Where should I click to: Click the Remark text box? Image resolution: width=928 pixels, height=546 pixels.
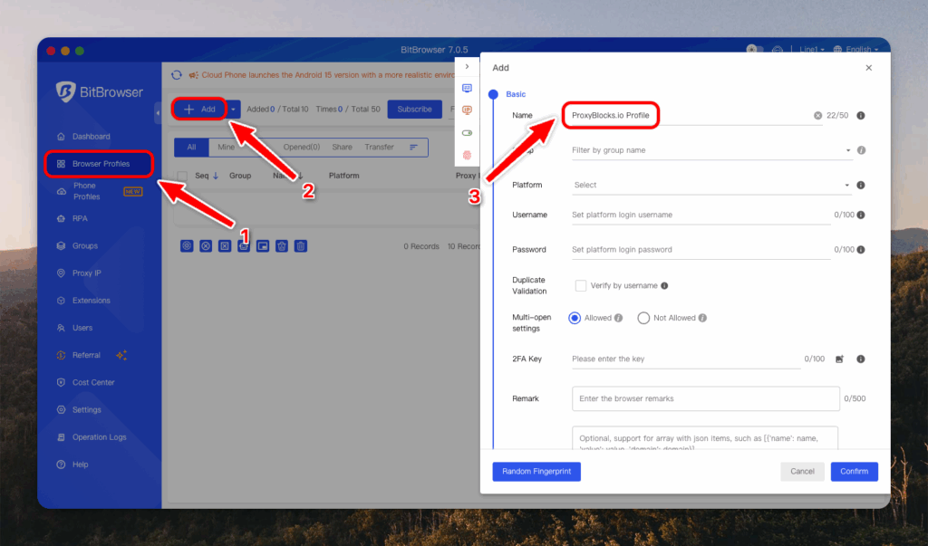[x=705, y=398]
